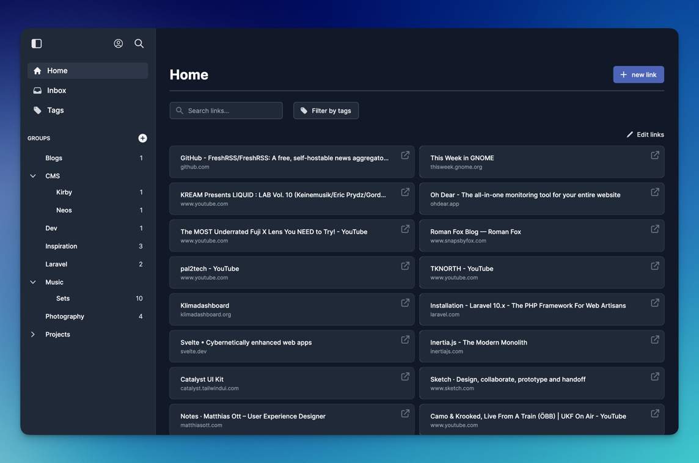The image size is (699, 463).
Task: Collapse the CMS group
Action: point(33,176)
